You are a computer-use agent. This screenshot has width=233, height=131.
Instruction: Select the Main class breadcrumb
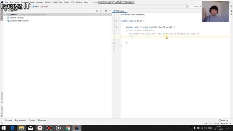click(x=36, y=7)
